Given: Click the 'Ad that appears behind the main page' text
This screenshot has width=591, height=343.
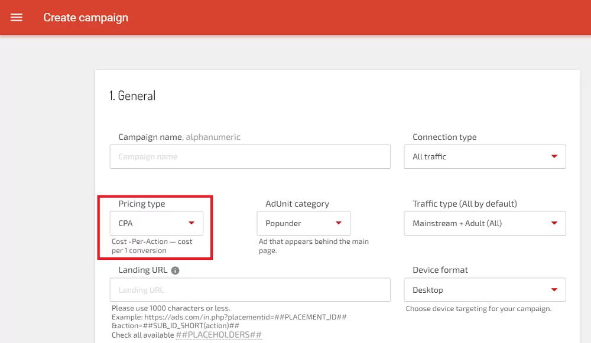Looking at the screenshot, I should [x=314, y=246].
